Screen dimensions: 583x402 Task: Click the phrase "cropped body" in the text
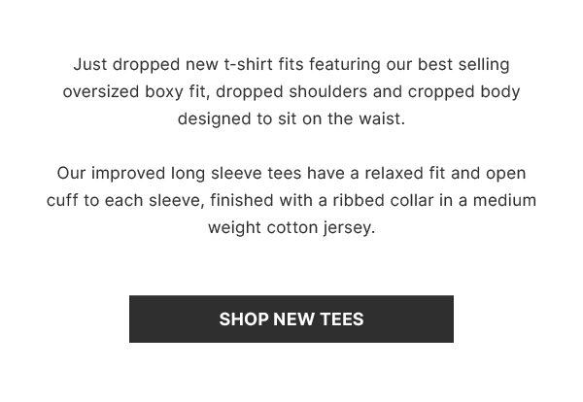[x=463, y=92]
